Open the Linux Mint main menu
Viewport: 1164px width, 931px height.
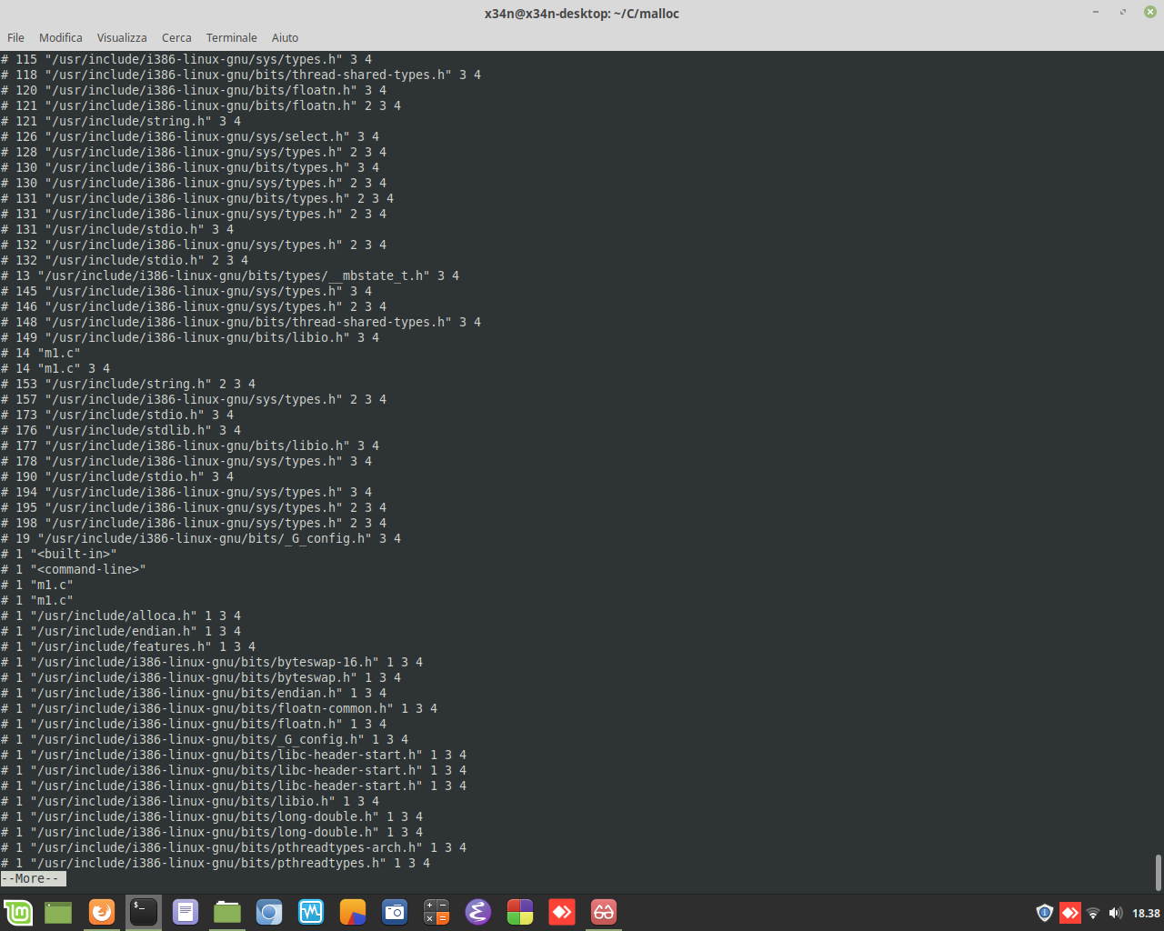(19, 912)
